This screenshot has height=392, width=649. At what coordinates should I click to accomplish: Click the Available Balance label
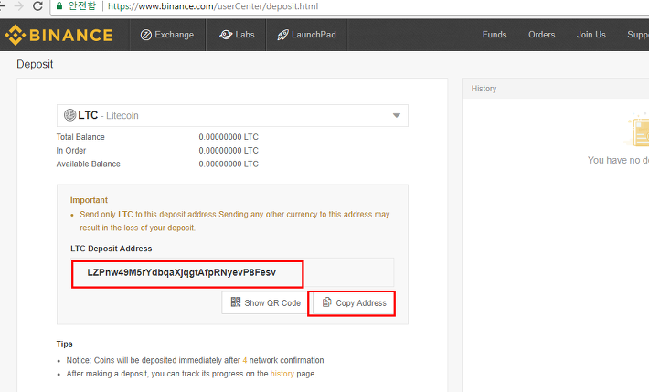tap(88, 164)
